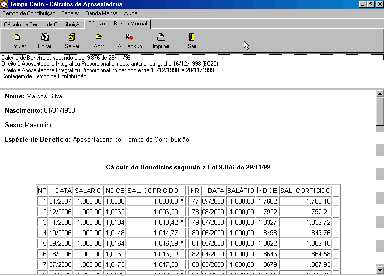
Task: Click the corrected salary 1.017,30
Action: [x=153, y=264]
